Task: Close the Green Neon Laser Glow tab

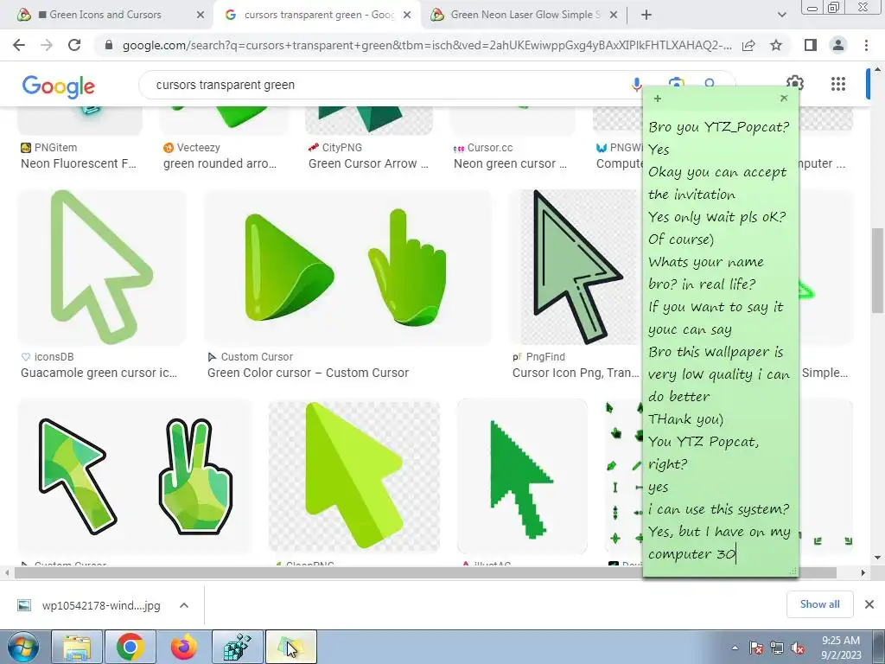Action: pos(614,15)
